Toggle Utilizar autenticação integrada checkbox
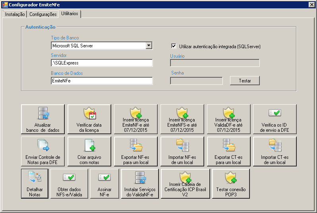The image size is (317, 213). tap(174, 46)
